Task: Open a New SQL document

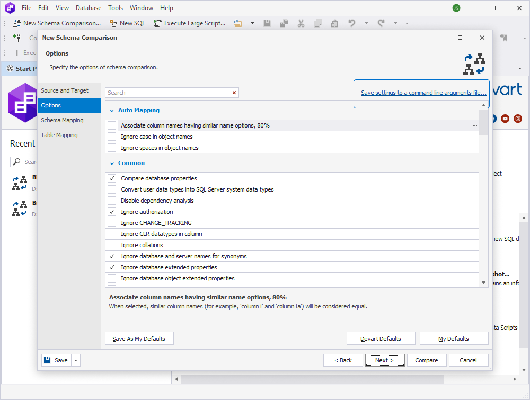Action: (x=127, y=23)
